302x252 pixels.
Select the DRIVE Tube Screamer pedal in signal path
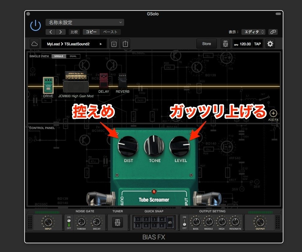click(x=48, y=85)
